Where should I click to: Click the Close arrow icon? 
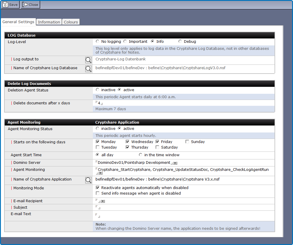[25, 4]
